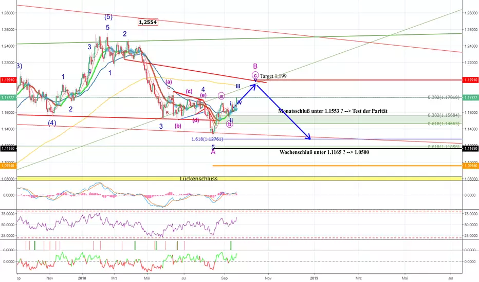Click the magenta wave B label
Viewport: 479px width, 282px height.
(255, 66)
